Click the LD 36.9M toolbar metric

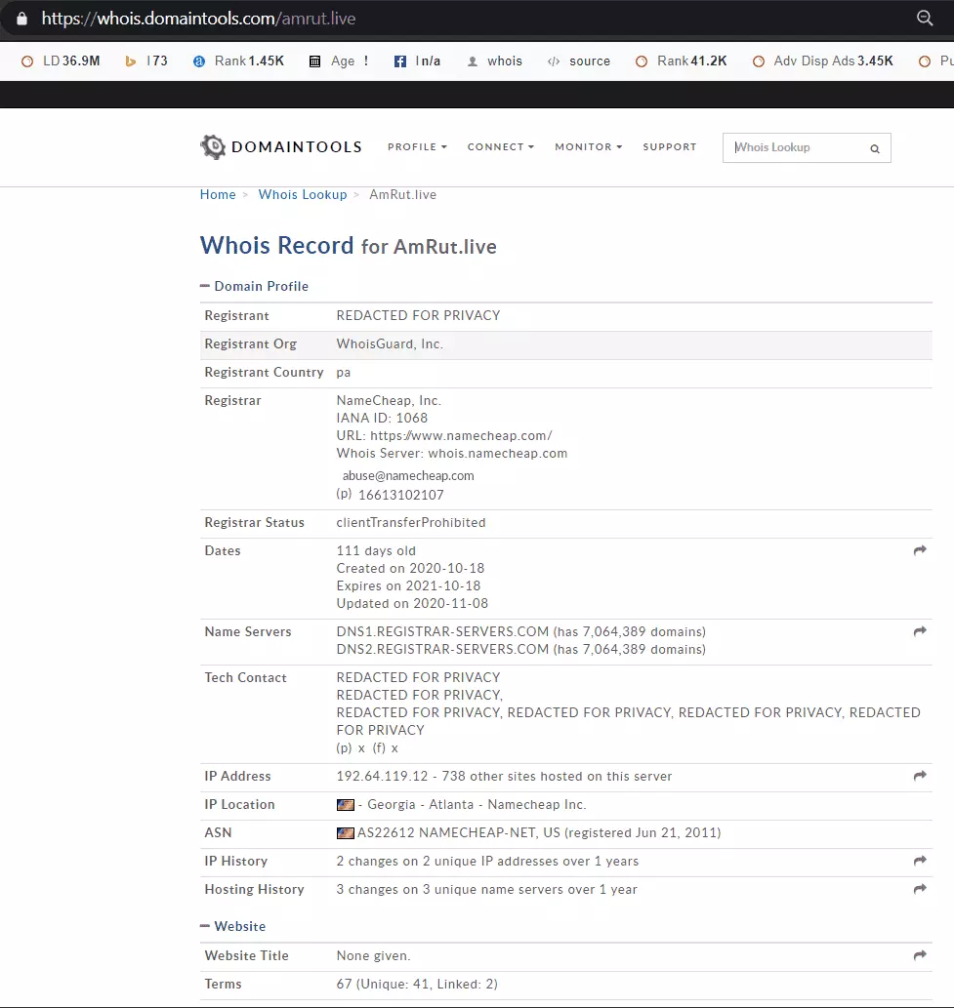61,61
